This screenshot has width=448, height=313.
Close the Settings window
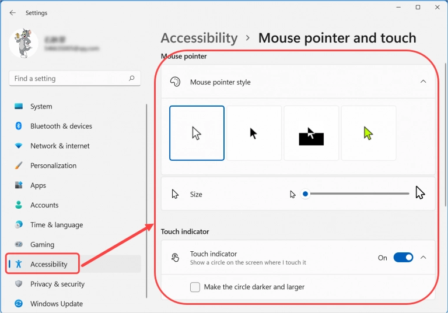click(x=437, y=7)
